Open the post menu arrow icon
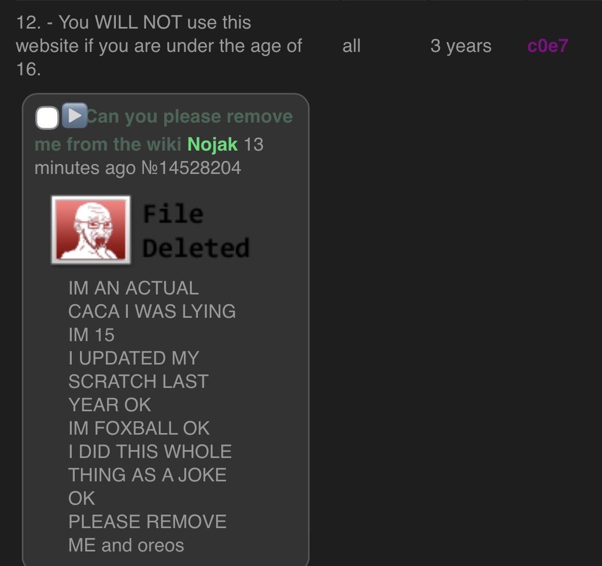 click(x=74, y=115)
